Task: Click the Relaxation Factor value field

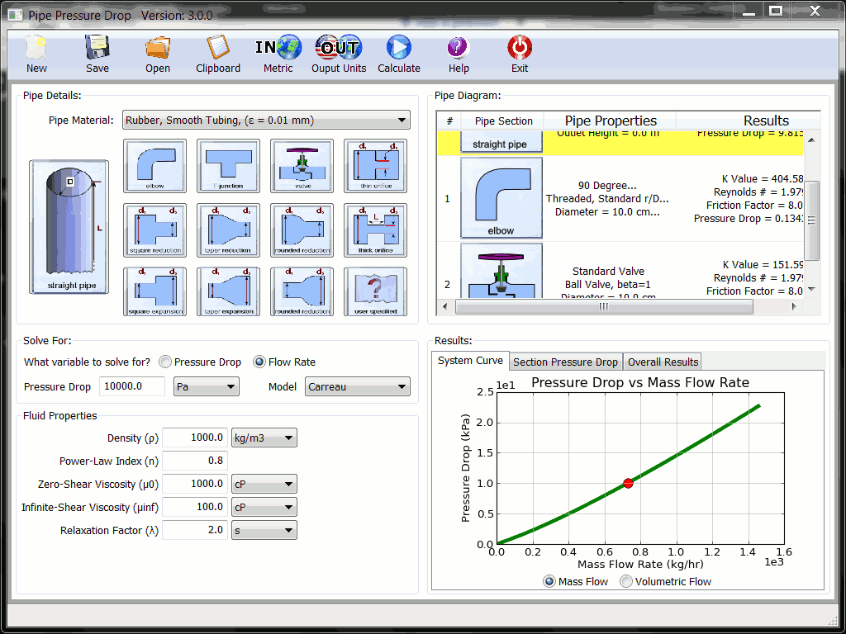Action: pyautogui.click(x=195, y=530)
